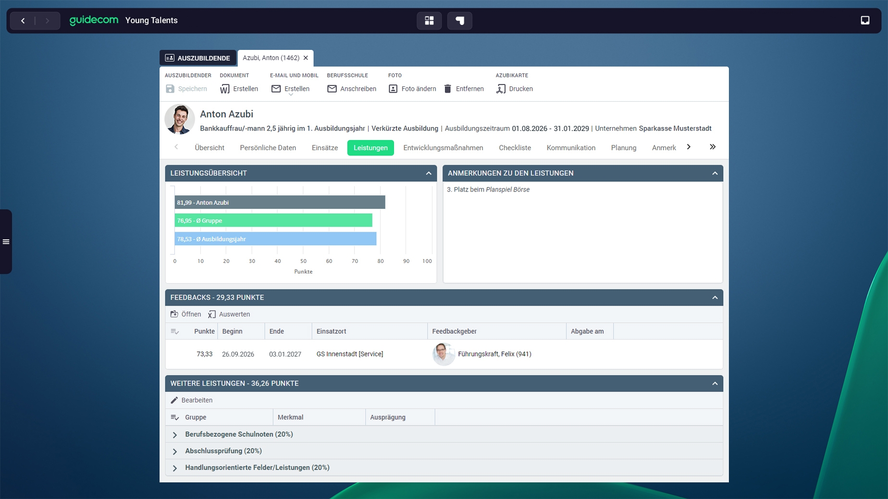888x499 pixels.
Task: Show all tabs with double chevron
Action: click(x=713, y=147)
